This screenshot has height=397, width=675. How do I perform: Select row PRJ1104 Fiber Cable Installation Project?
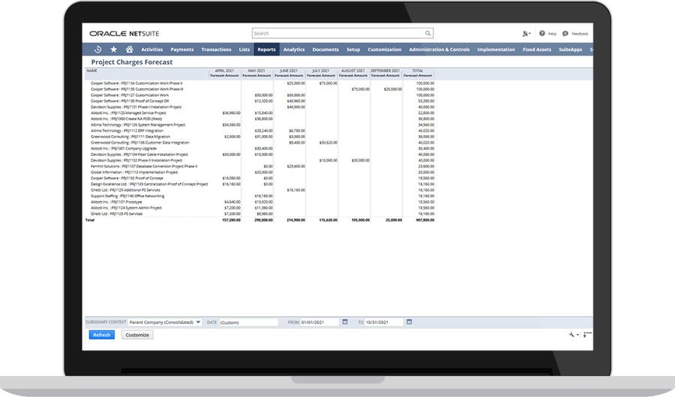point(260,154)
